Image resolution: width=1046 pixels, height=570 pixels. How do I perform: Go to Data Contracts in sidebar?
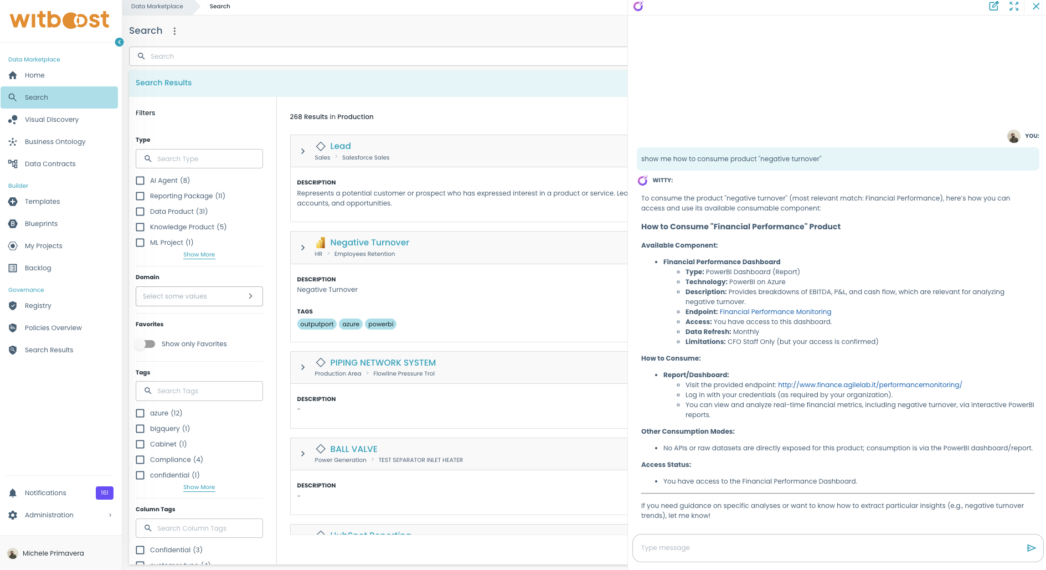click(x=50, y=164)
